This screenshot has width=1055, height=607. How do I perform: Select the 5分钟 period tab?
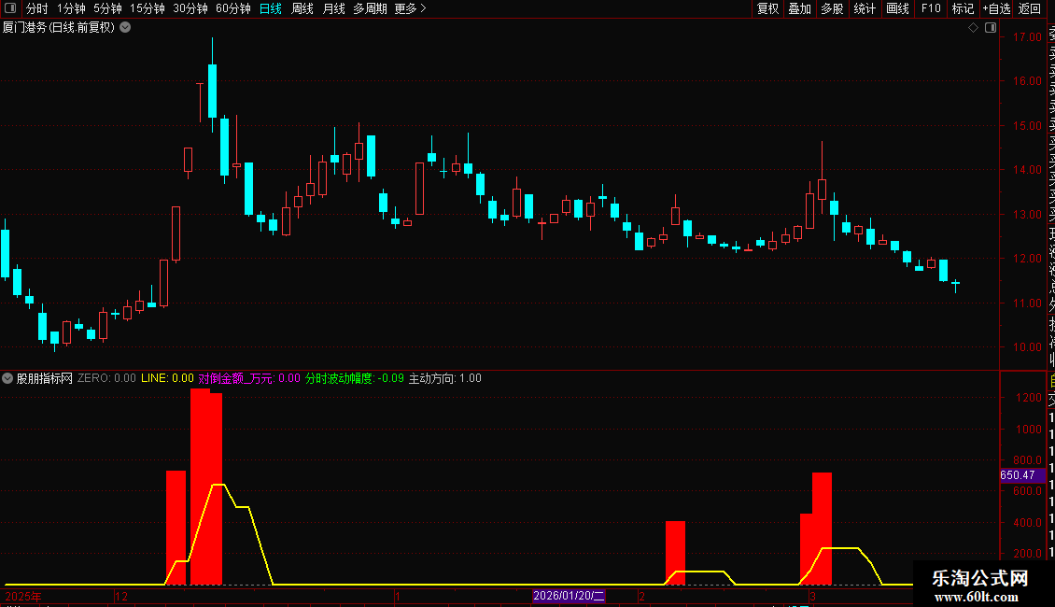click(x=107, y=8)
